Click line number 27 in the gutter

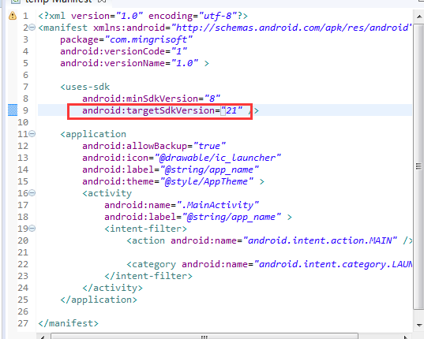(x=23, y=323)
